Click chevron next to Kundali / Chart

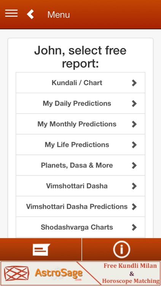134,83
